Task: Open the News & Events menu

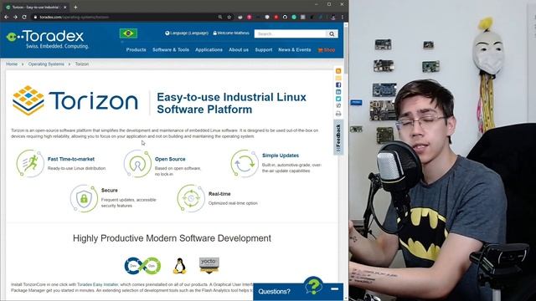Action: [x=295, y=50]
